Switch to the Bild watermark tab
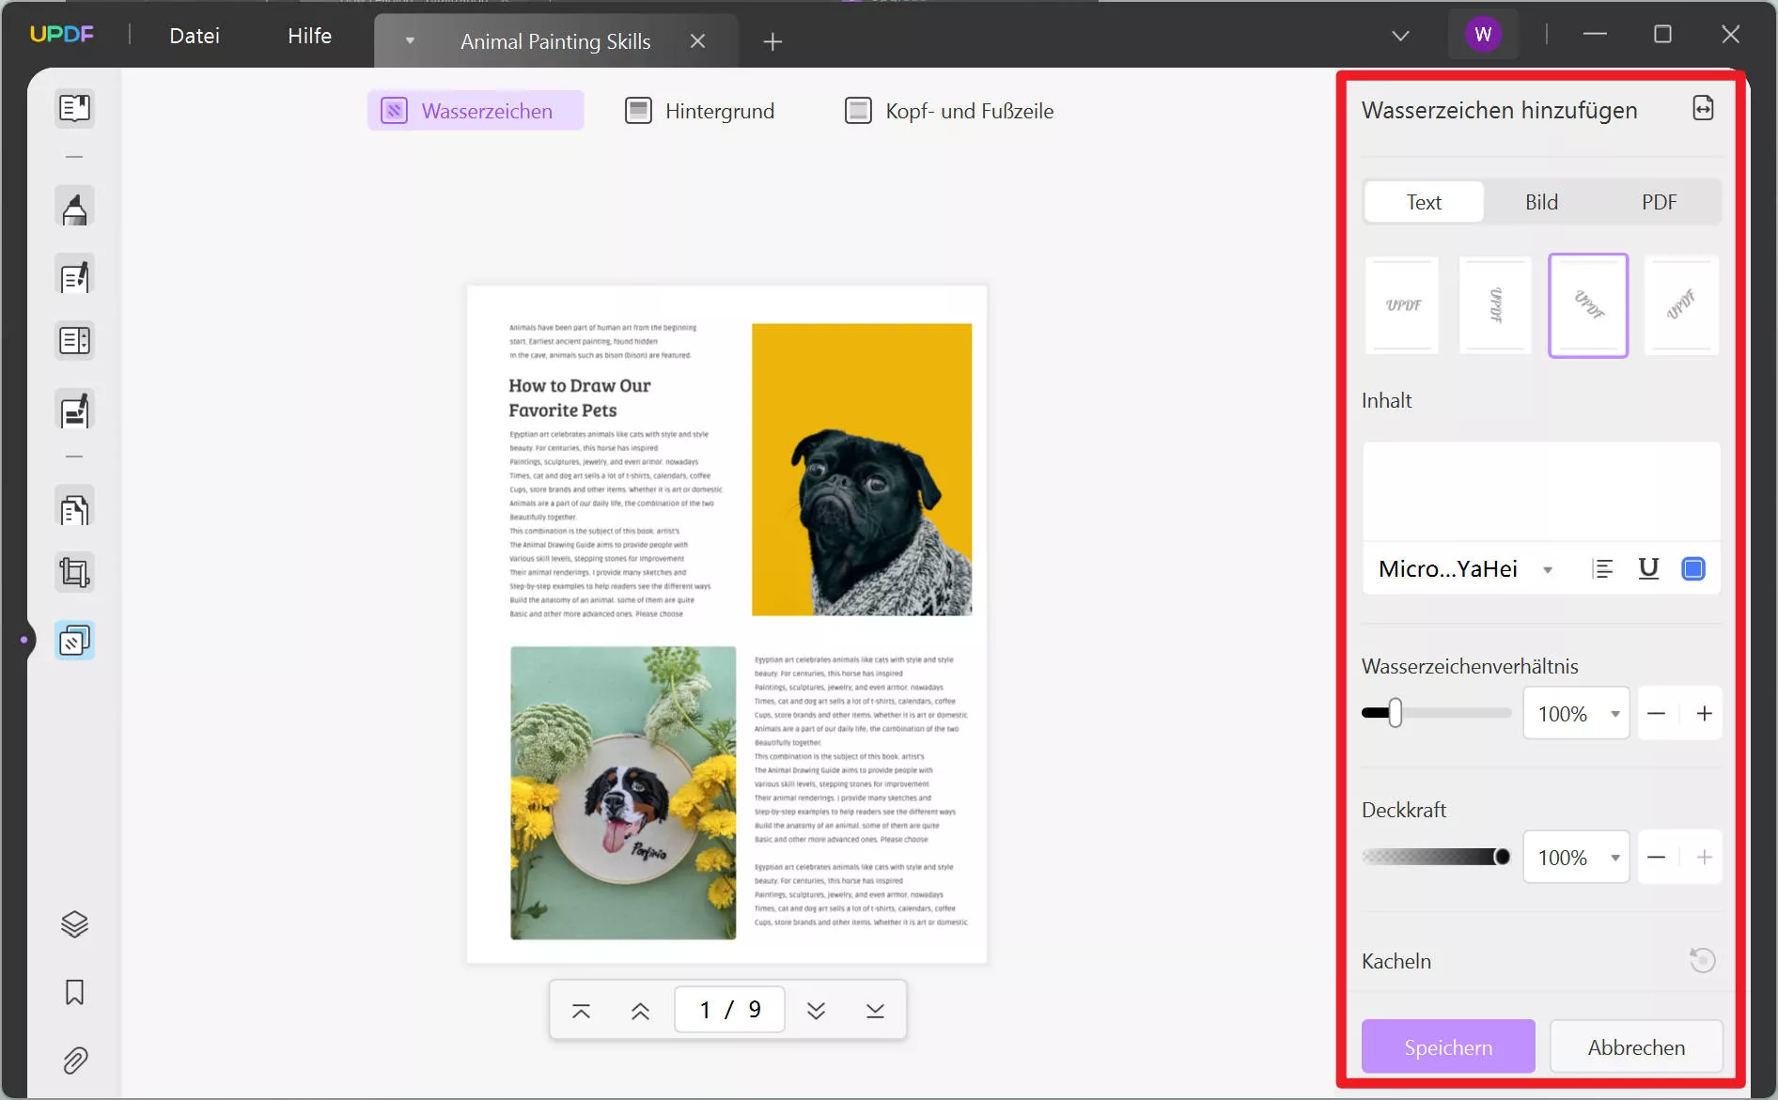The width and height of the screenshot is (1778, 1100). click(1541, 201)
